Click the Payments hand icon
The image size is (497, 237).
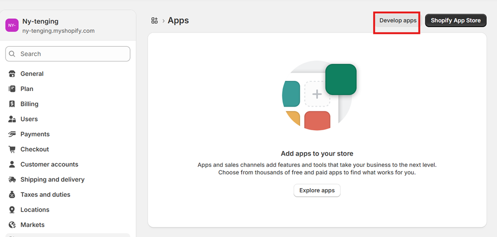(12, 134)
